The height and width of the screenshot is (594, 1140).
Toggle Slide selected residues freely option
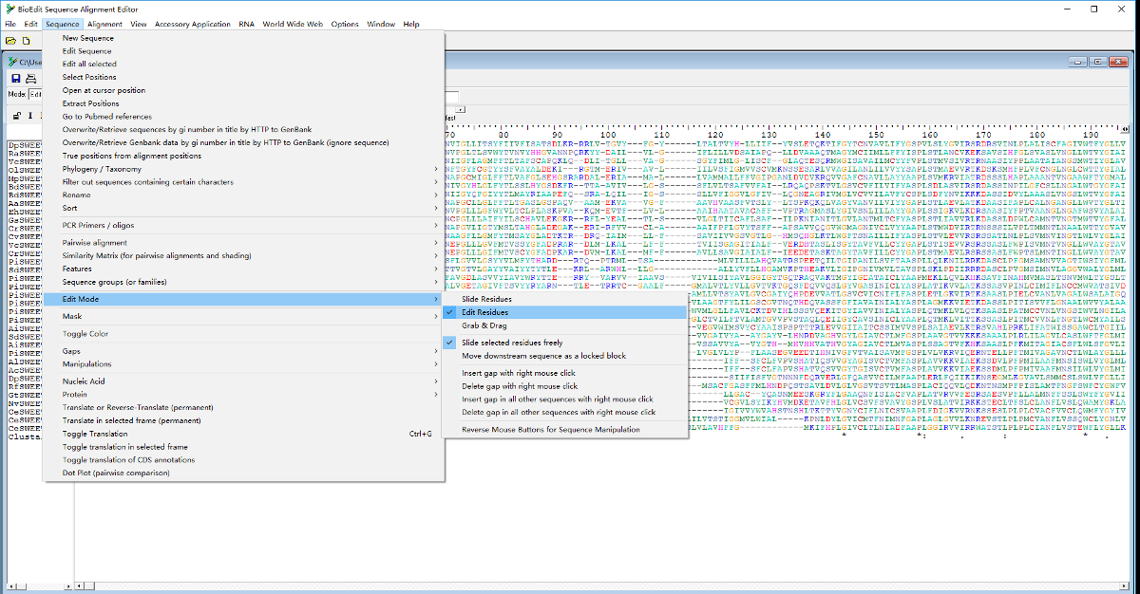point(511,343)
